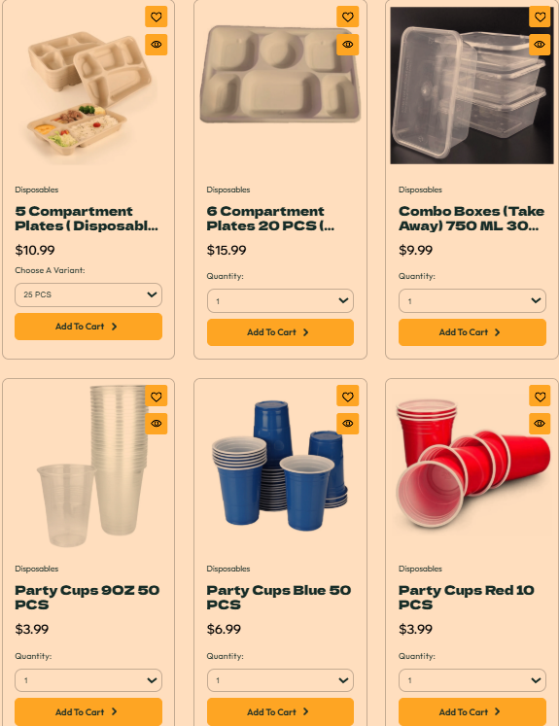
Task: Add Party Cups Red to wishlist heart
Action: point(540,397)
